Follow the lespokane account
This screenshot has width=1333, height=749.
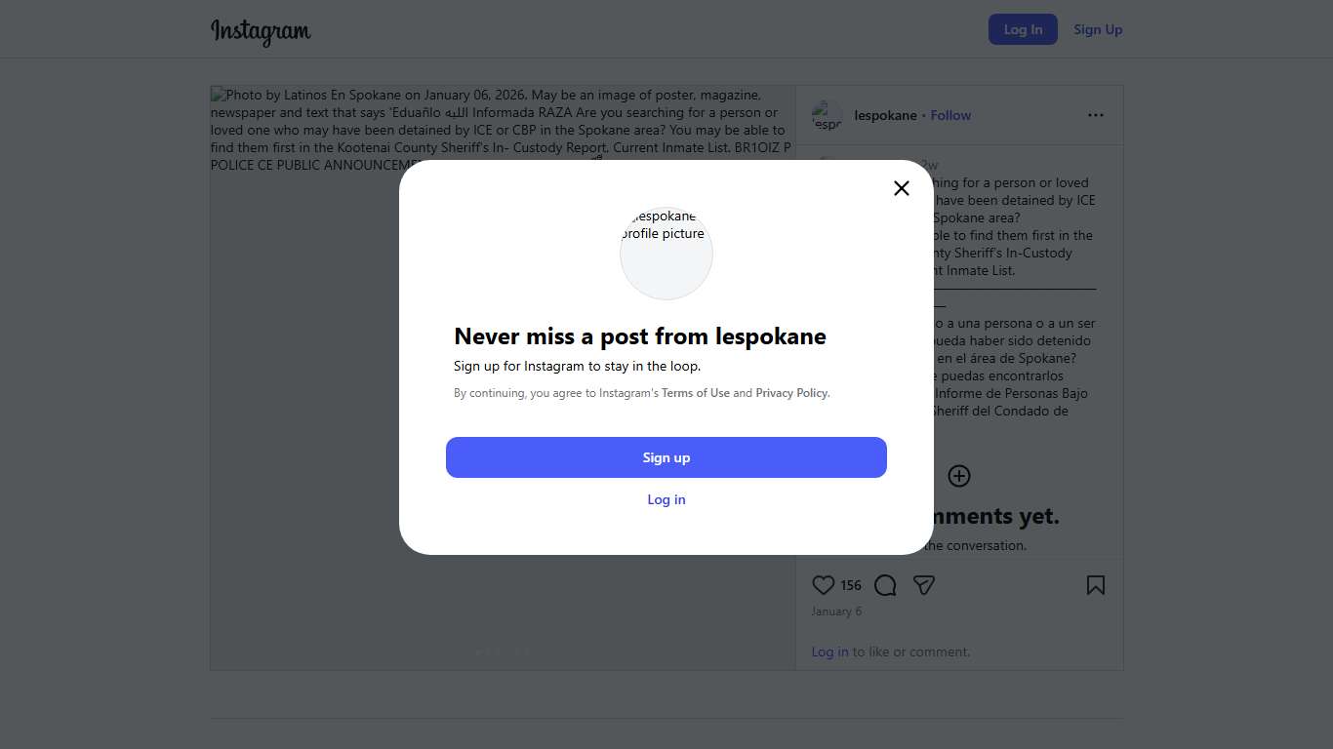coord(950,115)
